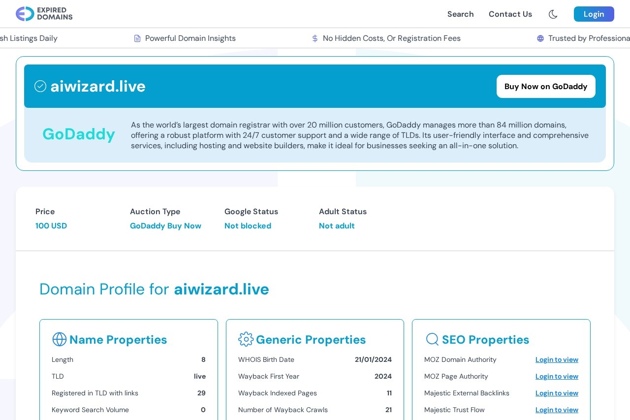Click the GoDaddy Buy Now auction link
Viewport: 630px width, 420px height.
coord(165,226)
